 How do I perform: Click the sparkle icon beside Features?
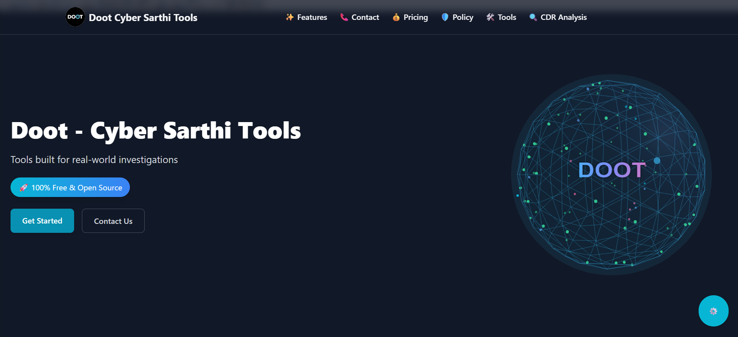click(x=289, y=17)
